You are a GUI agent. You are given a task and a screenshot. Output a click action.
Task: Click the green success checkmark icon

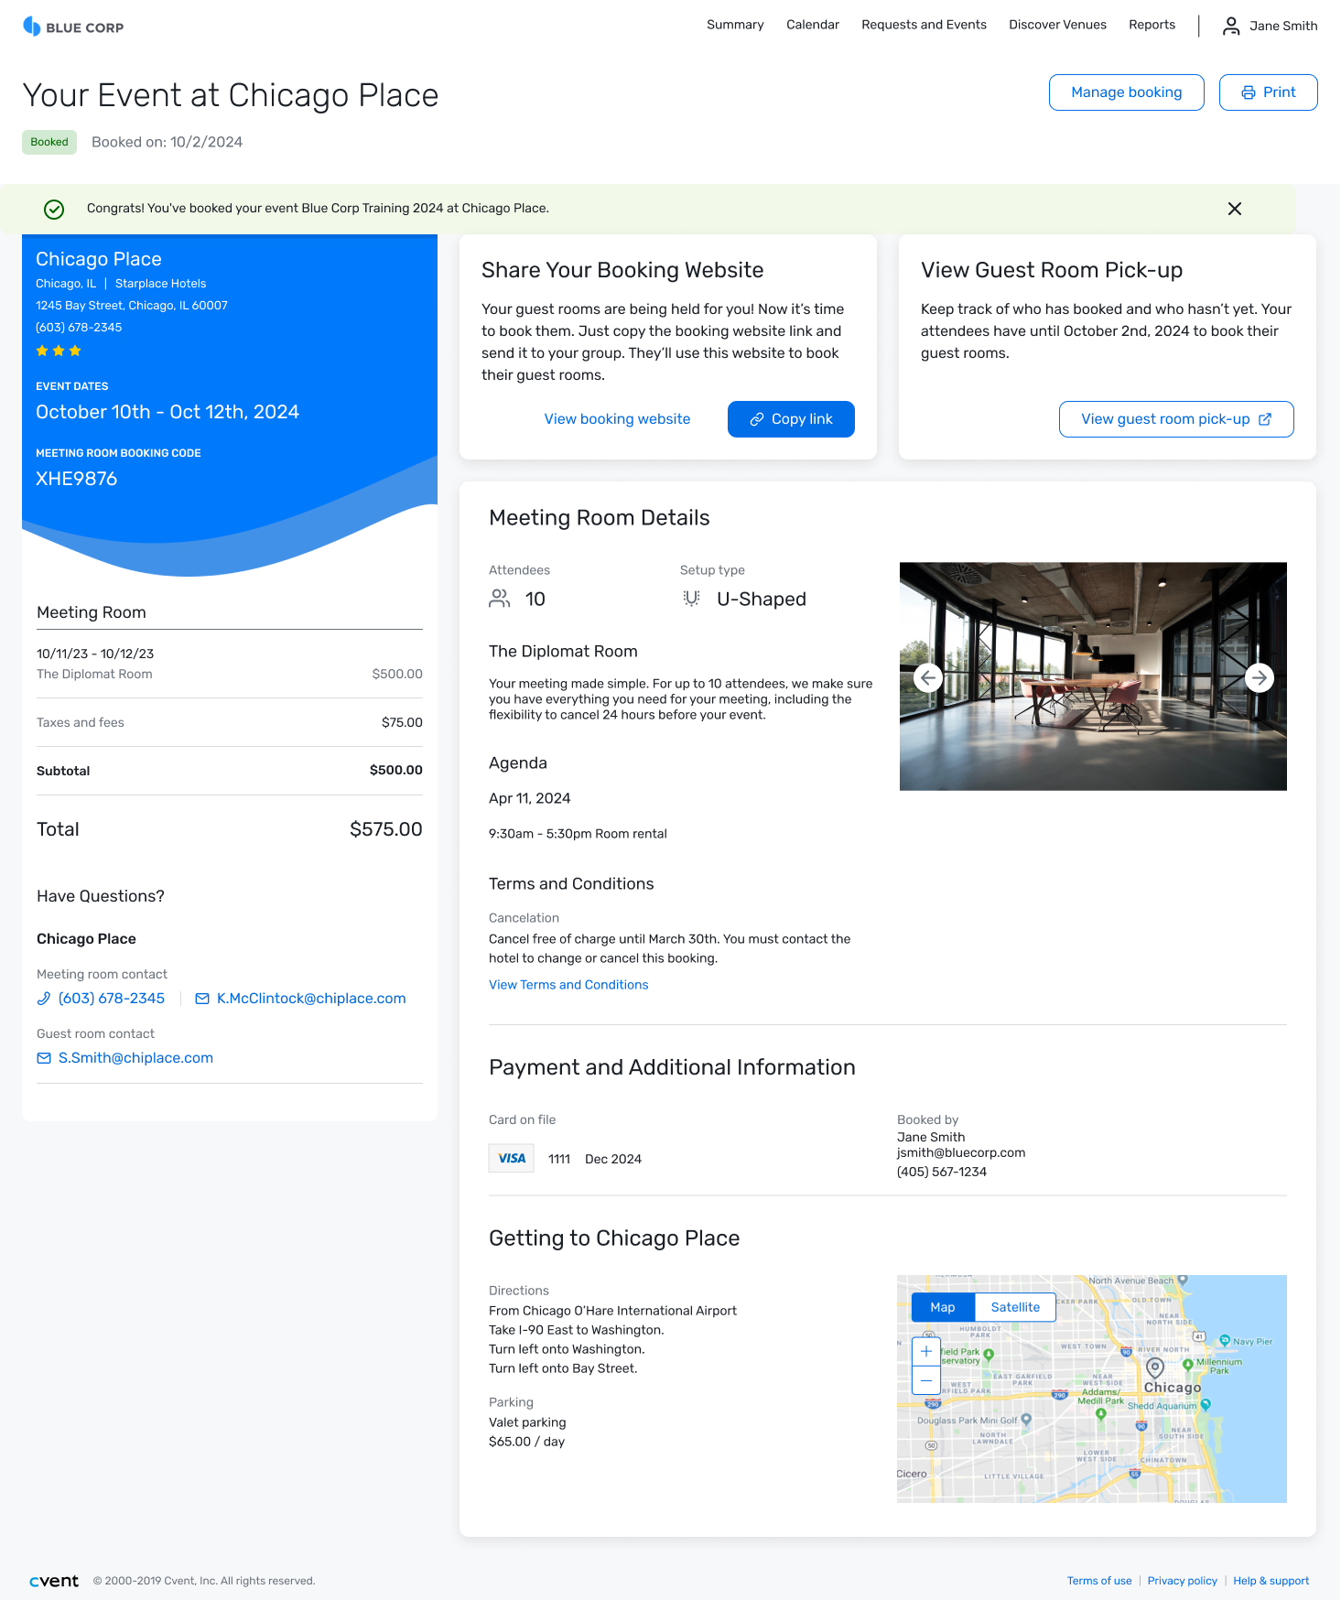[54, 209]
